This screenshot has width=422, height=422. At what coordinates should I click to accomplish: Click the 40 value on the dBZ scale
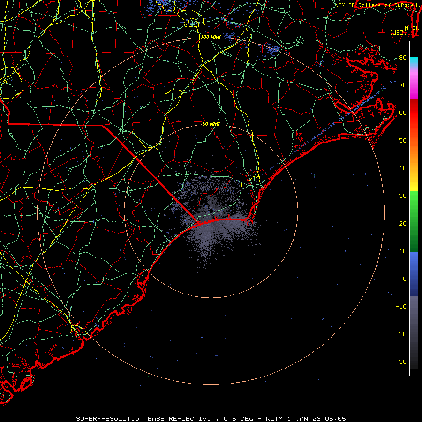pos(403,168)
